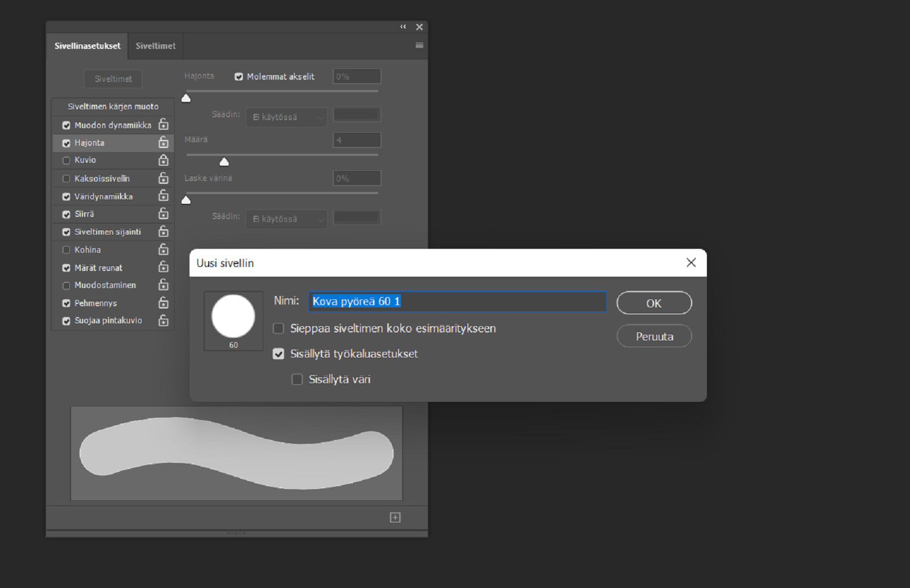Uncheck Siveltimen sijainti checkbox
Image resolution: width=910 pixels, height=588 pixels.
[67, 232]
